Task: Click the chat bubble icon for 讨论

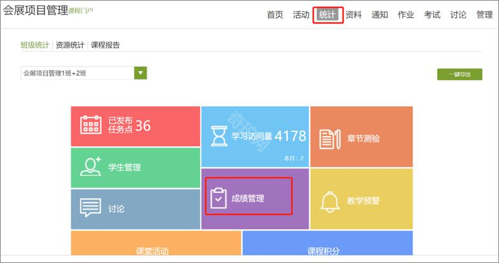Action: point(90,208)
